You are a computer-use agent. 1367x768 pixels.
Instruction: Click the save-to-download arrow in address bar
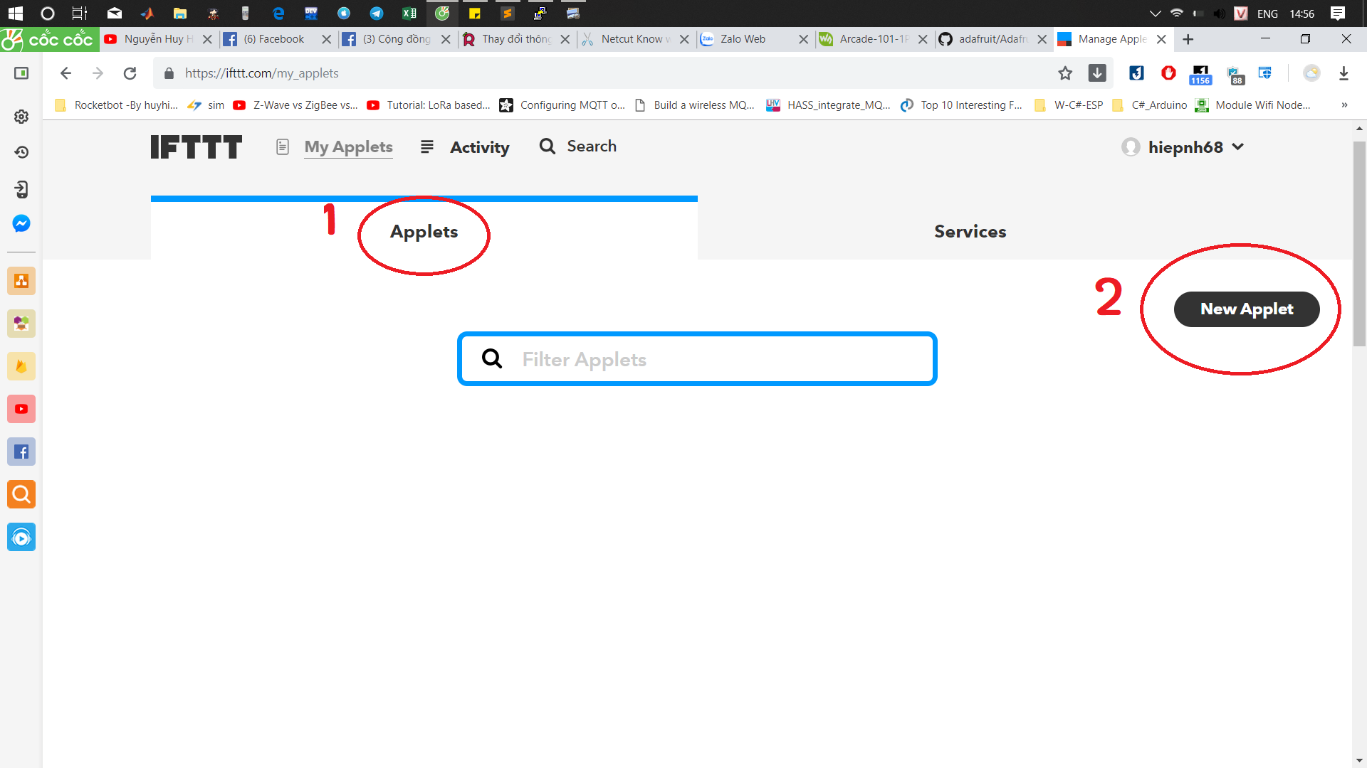point(1097,73)
